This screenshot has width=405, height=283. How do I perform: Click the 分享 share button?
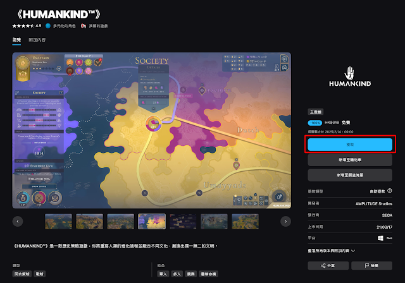(x=328, y=265)
